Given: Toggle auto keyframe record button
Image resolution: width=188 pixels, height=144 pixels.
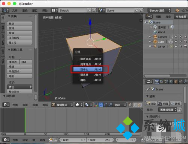Looking at the screenshot, I should (51, 139).
